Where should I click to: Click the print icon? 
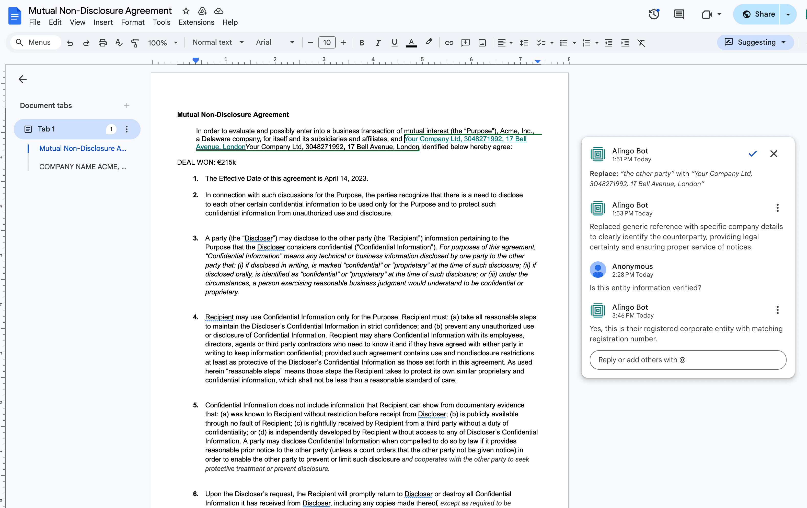102,43
